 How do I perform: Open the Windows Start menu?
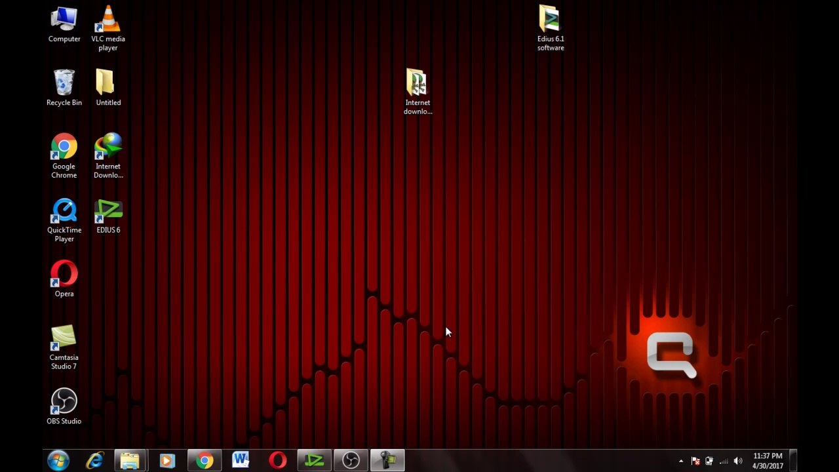[x=58, y=461]
